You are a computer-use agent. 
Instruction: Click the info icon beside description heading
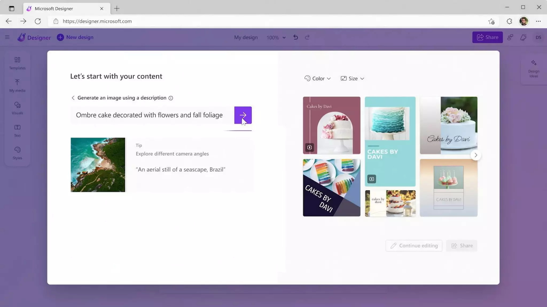coord(171,98)
